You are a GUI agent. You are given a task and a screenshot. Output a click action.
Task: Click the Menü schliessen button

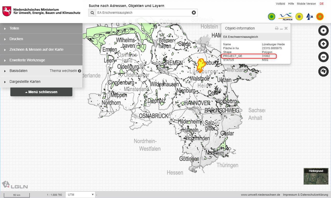pyautogui.click(x=41, y=92)
